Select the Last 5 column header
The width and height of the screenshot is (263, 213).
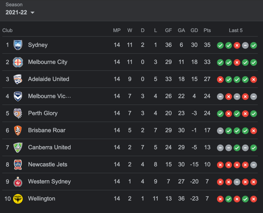(x=235, y=30)
